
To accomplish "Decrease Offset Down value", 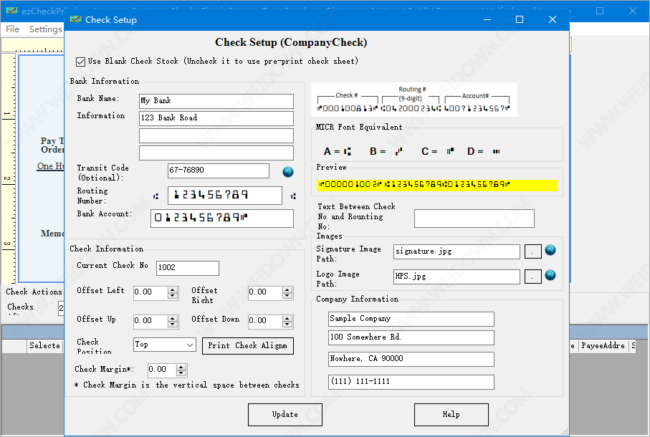I will point(287,325).
